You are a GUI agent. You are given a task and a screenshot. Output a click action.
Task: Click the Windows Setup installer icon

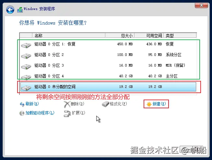[x=20, y=10]
